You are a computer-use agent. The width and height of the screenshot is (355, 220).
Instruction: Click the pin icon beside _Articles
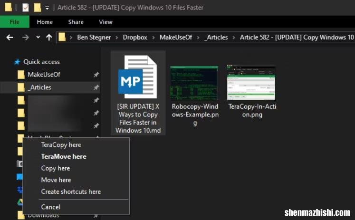pyautogui.click(x=96, y=87)
